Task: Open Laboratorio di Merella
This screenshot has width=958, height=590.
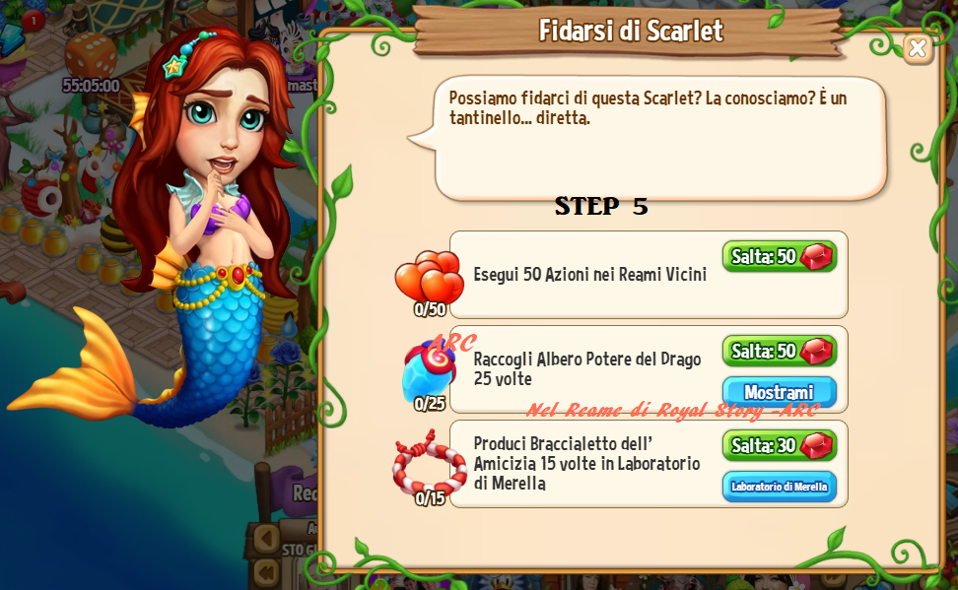Action: 779,487
